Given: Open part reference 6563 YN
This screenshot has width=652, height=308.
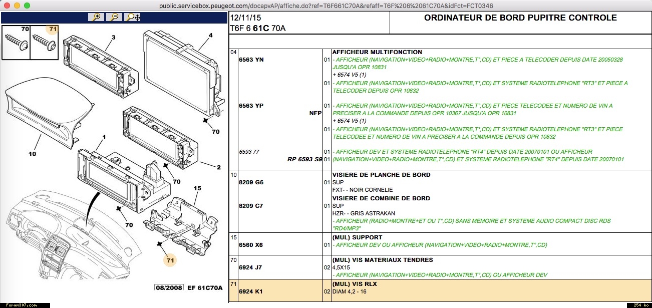Looking at the screenshot, I should (x=252, y=60).
